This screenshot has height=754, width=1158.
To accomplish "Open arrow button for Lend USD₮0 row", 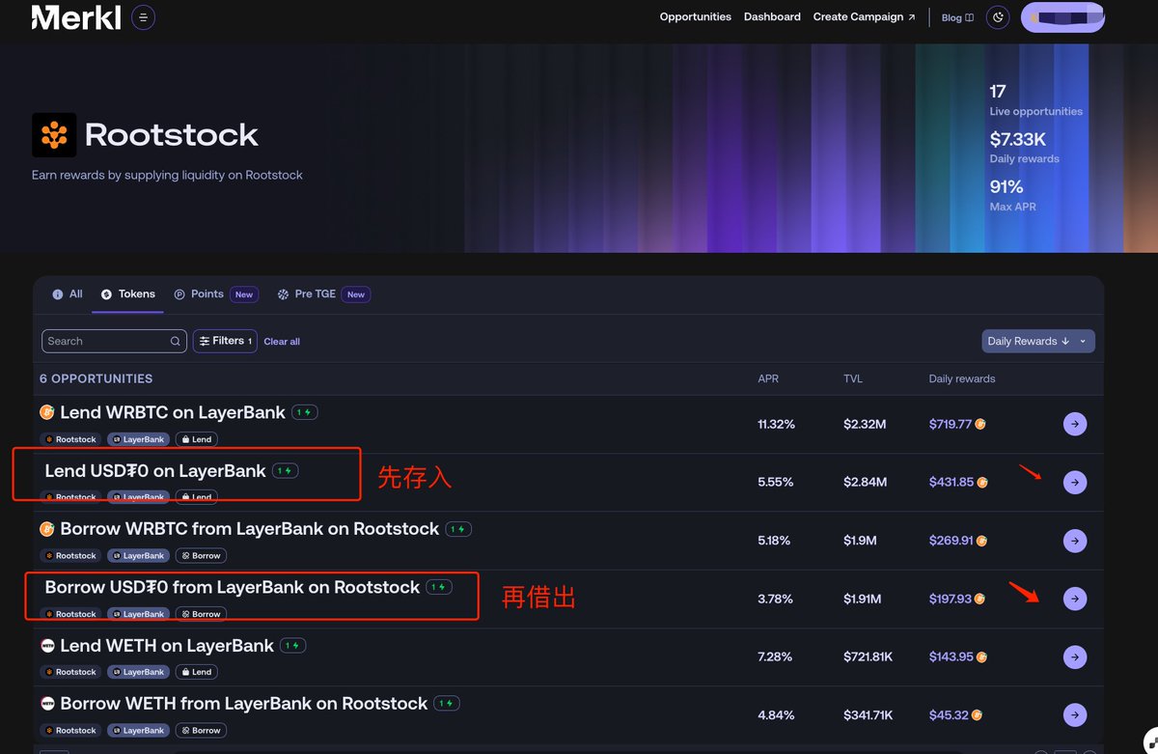I will click(x=1075, y=482).
